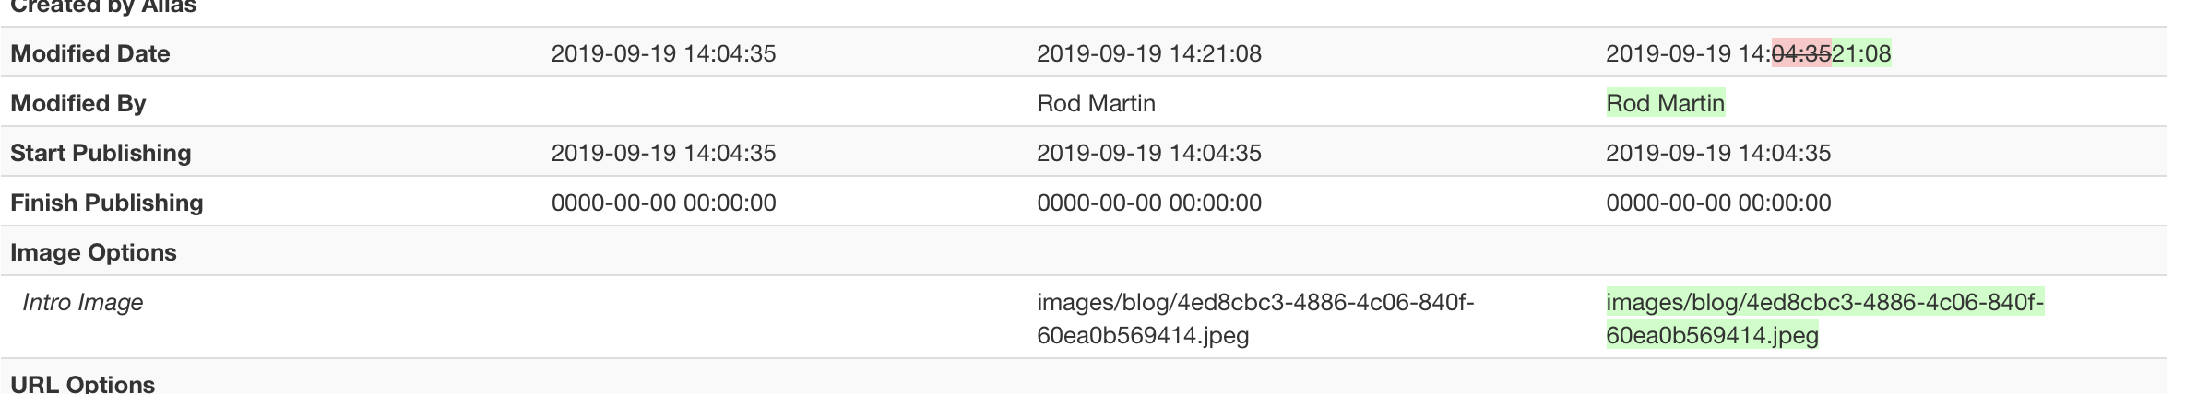Click the last-column Start Publishing date
Viewport: 2185px width, 394px height.
click(1718, 153)
